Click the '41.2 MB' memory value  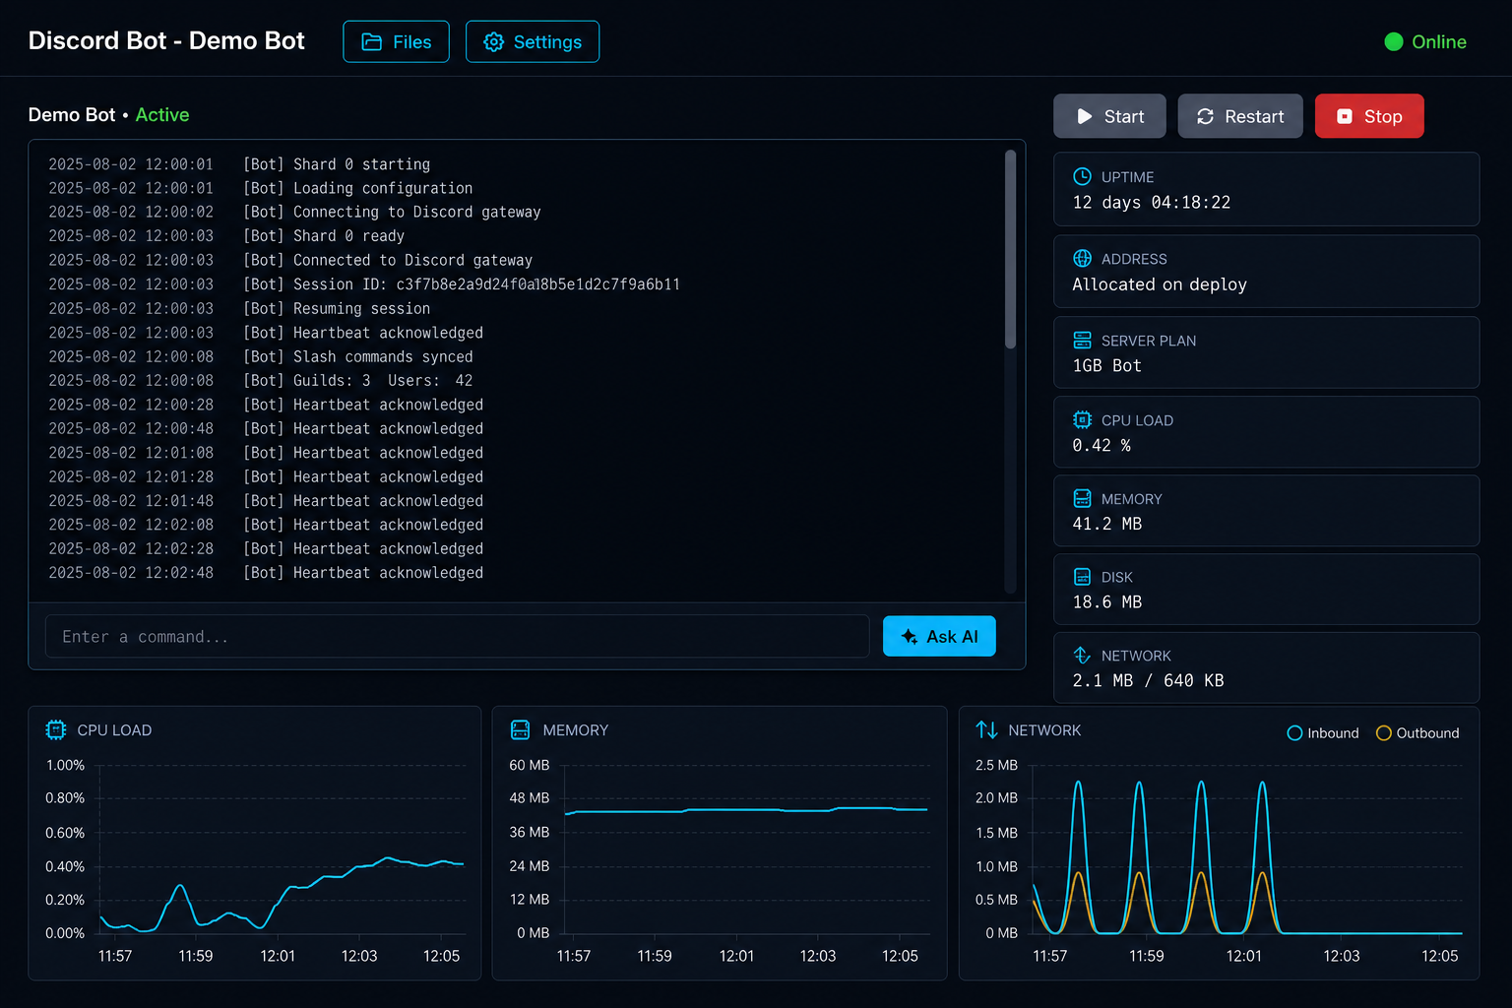pyautogui.click(x=1106, y=524)
